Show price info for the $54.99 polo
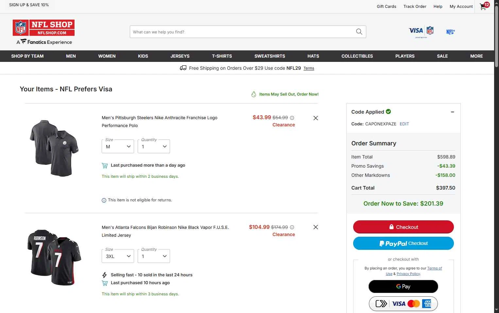The width and height of the screenshot is (499, 313). coord(292,118)
